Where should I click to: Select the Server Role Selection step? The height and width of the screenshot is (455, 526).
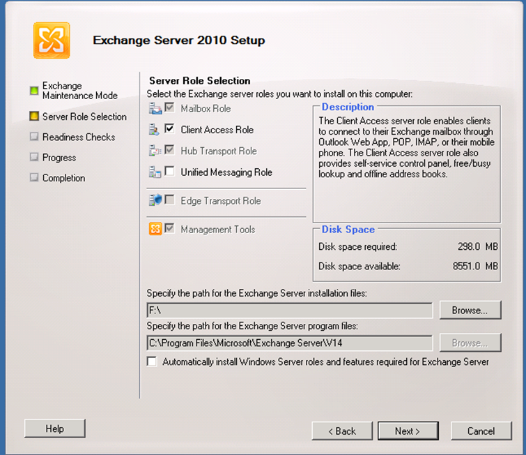tap(84, 117)
